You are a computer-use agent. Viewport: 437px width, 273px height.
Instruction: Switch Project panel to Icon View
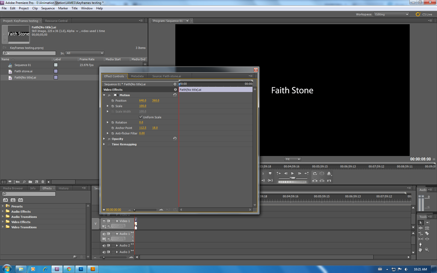(x=10, y=182)
